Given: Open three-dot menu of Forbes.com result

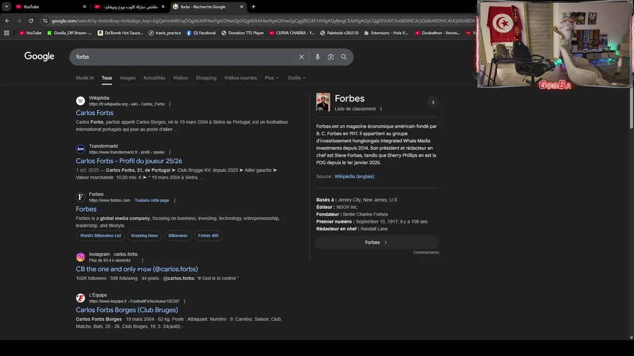Looking at the screenshot, I should [x=174, y=200].
